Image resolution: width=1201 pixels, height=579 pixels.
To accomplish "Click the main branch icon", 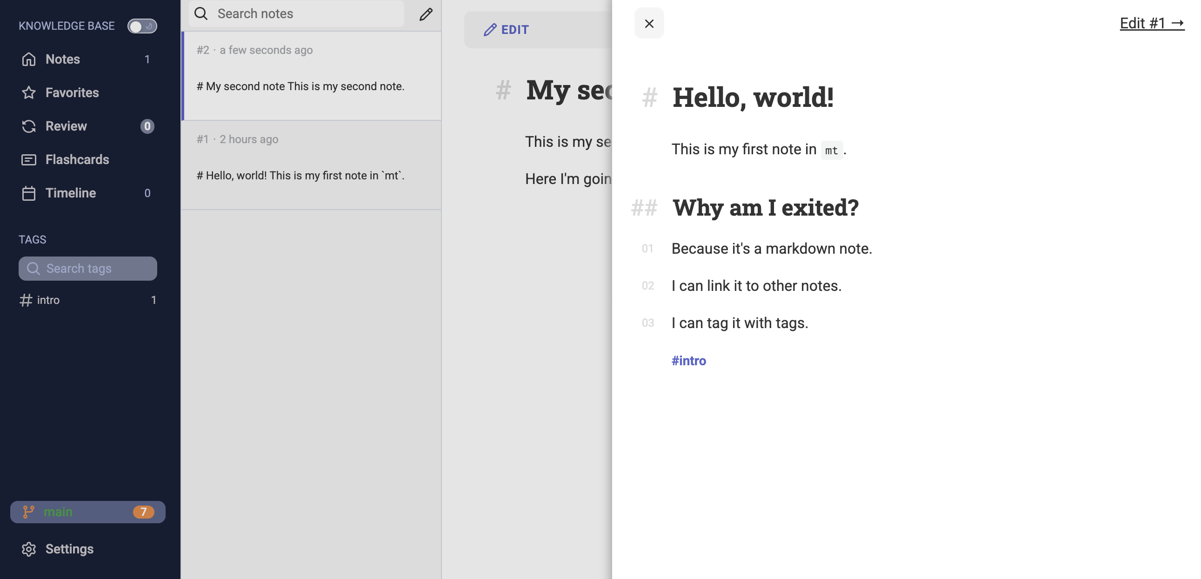I will 29,512.
